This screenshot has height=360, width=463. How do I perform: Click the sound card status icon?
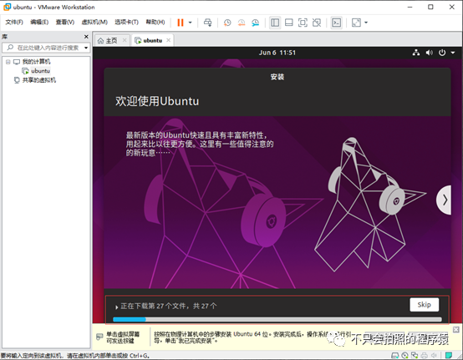click(434, 355)
